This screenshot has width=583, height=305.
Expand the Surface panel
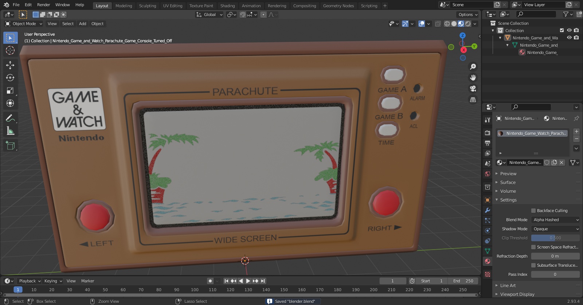tap(508, 183)
